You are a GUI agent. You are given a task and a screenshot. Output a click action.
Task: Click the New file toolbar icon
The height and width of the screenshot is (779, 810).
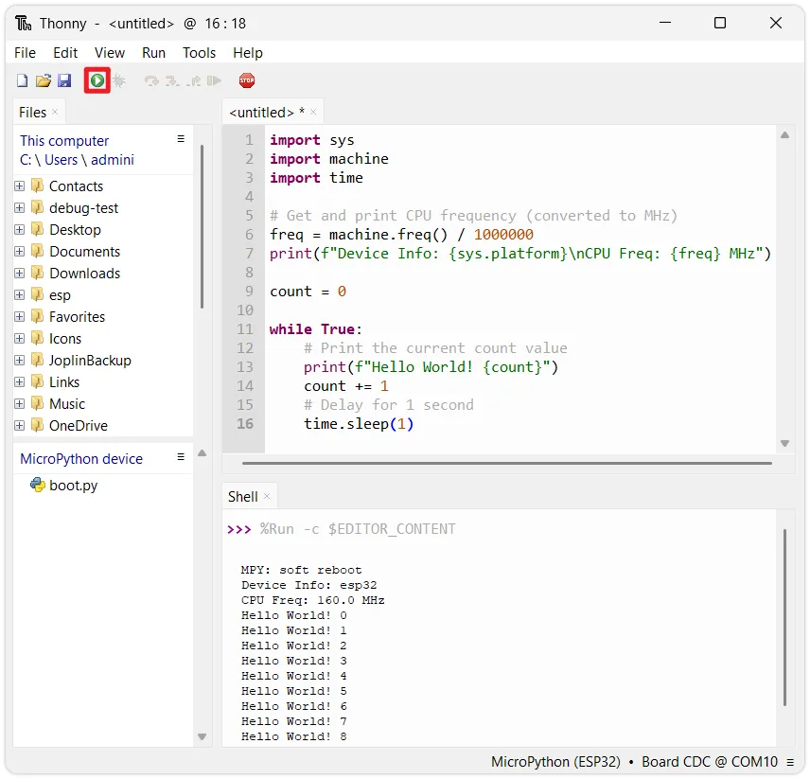point(22,81)
